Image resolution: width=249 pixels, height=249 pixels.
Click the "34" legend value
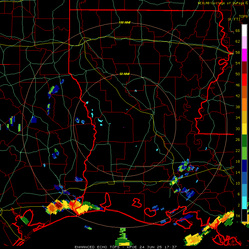click(x=238, y=118)
